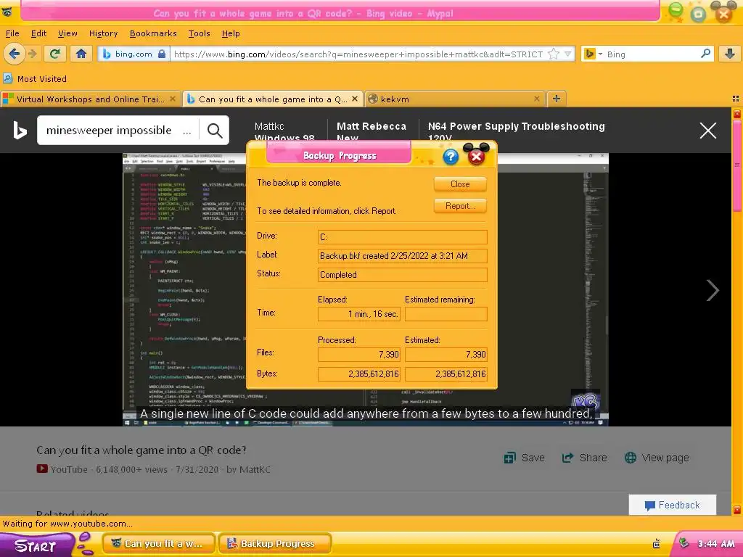Open the Matt Rebecca related video

coord(371,132)
